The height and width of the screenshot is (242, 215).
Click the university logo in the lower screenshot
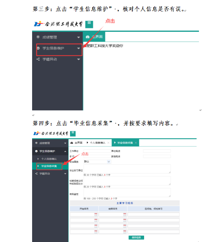[51, 133]
